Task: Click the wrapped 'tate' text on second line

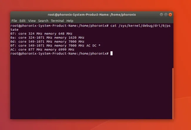Action: tap(14, 30)
